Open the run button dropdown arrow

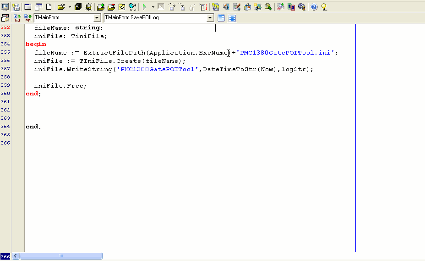coord(153,7)
